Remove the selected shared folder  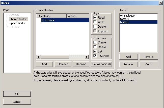[63, 64]
